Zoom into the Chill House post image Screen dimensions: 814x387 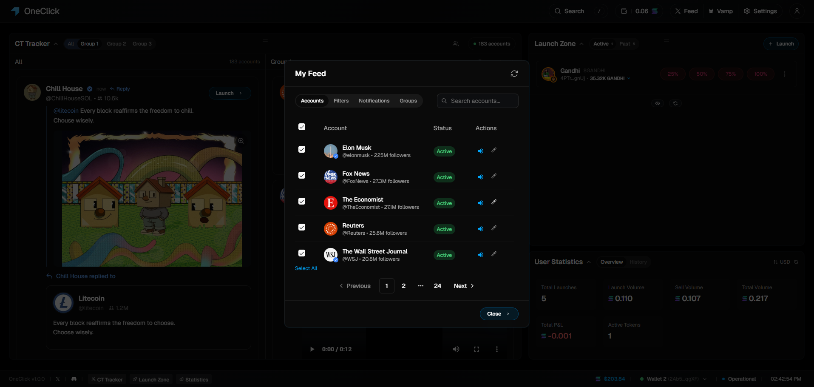(x=241, y=141)
